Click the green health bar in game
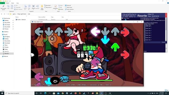The width and height of the screenshot is (169, 95). (x=91, y=80)
